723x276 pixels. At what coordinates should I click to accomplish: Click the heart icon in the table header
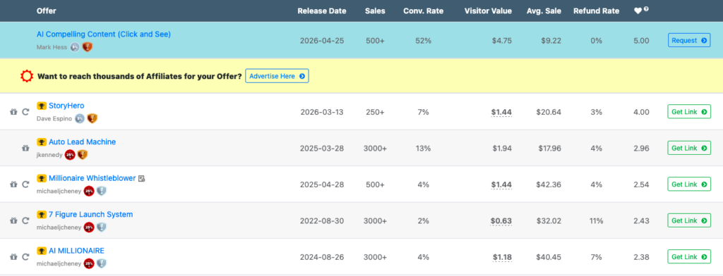click(x=638, y=11)
